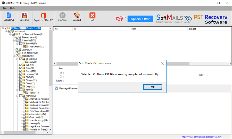
Task: Click the From column header
Action: (159, 29)
